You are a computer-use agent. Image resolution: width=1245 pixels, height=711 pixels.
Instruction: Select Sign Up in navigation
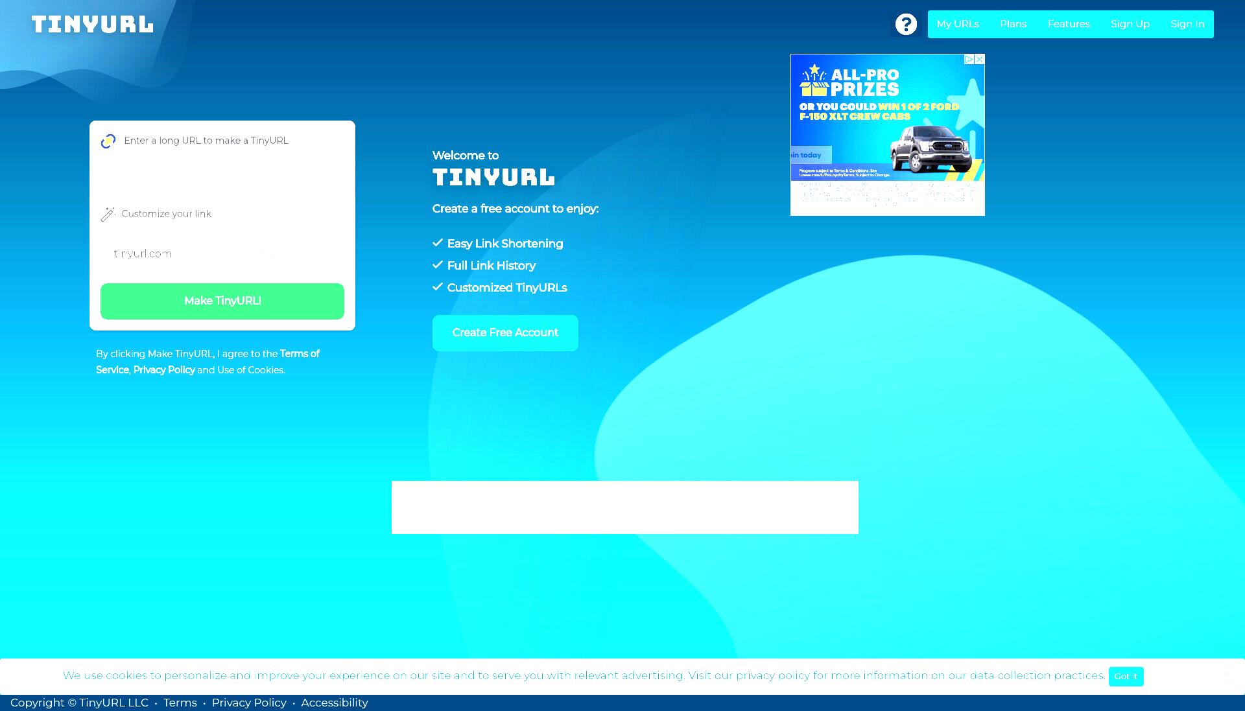[x=1130, y=24]
